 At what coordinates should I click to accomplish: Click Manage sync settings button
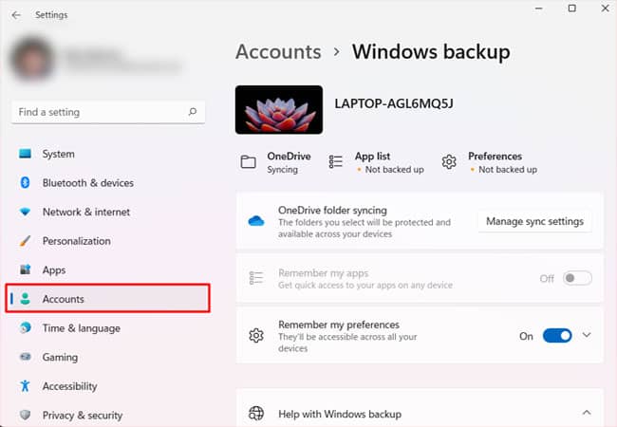point(534,221)
